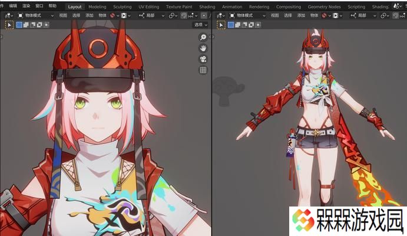Screen dimensions: 407x236
Task: Open 添加 menu in right viewport
Action: (301, 15)
